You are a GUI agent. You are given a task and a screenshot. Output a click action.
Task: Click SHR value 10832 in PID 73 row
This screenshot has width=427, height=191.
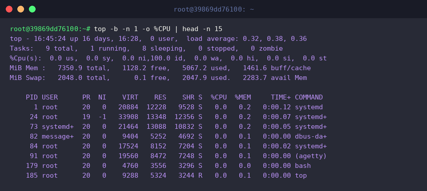(x=184, y=127)
